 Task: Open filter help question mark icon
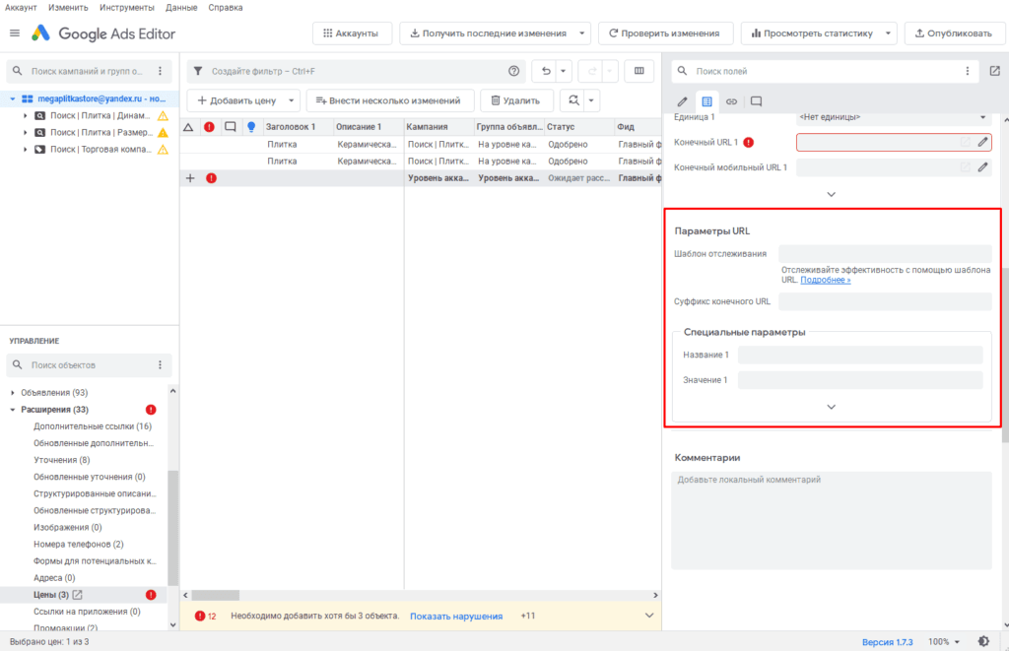coord(513,72)
